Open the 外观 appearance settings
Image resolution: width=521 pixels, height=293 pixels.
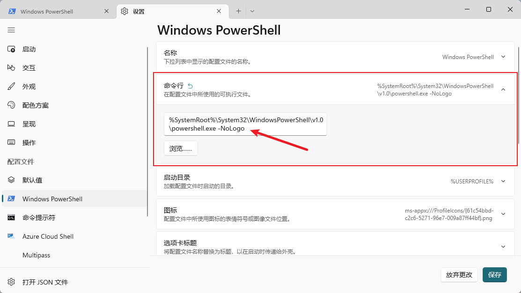pyautogui.click(x=29, y=87)
